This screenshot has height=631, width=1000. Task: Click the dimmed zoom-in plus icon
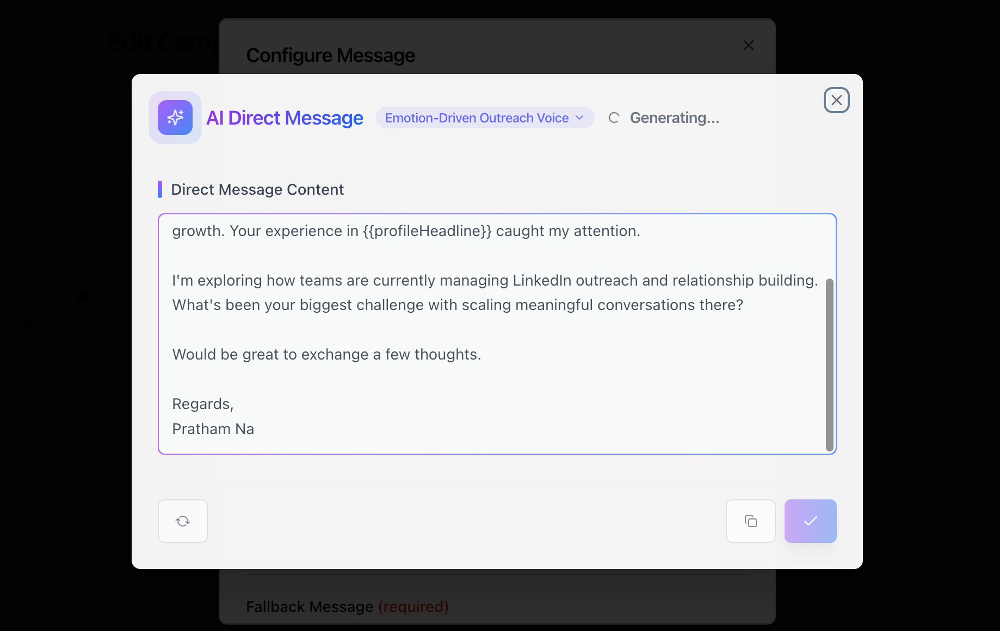point(84,209)
